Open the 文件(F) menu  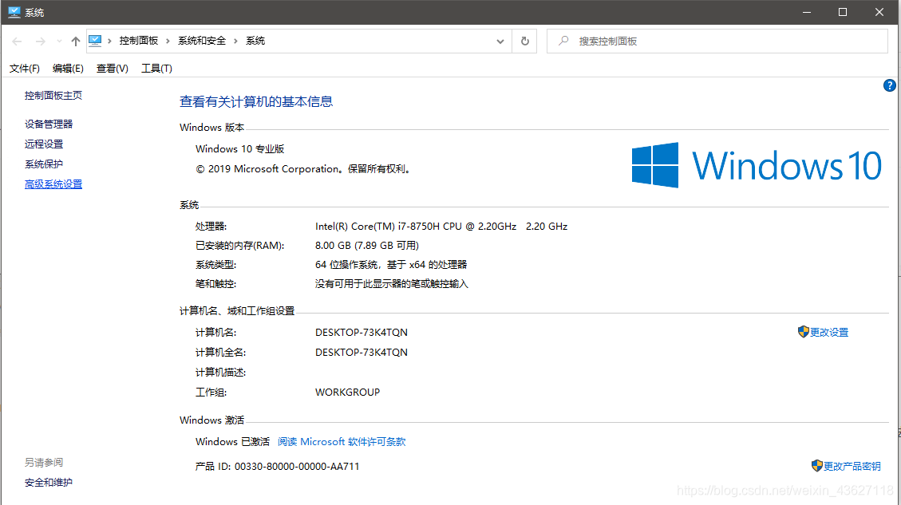24,69
